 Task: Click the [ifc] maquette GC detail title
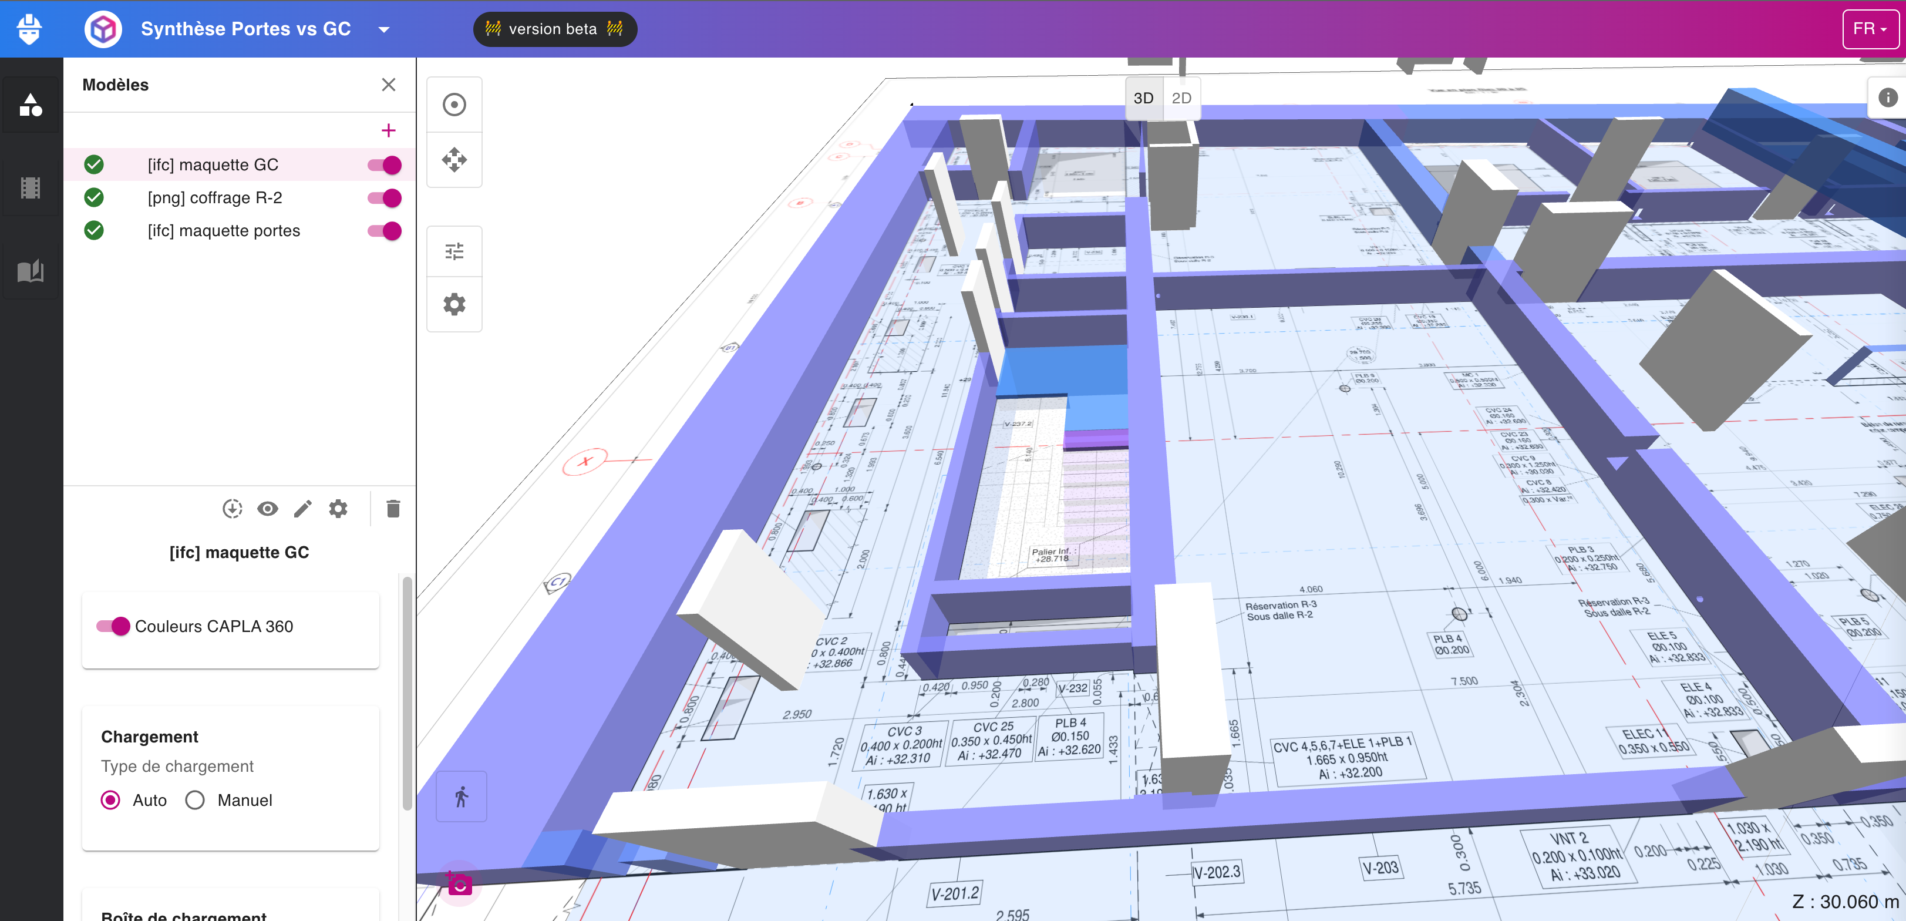pyautogui.click(x=239, y=552)
